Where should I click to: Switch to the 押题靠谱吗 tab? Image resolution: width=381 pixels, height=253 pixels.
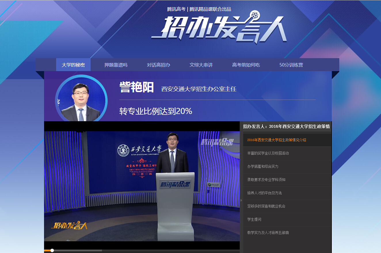click(116, 65)
